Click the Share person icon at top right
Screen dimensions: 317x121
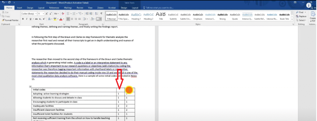point(311,8)
